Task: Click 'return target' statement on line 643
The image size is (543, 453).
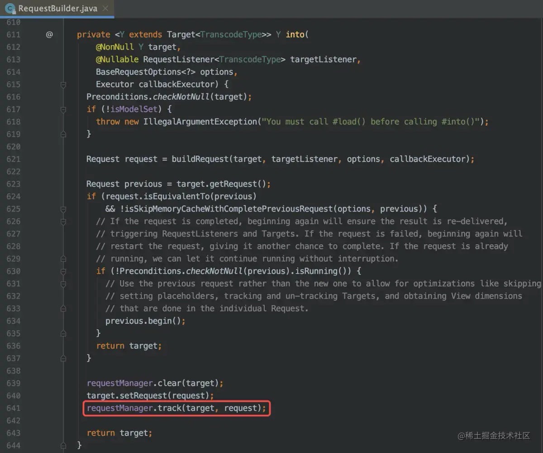Action: pyautogui.click(x=119, y=433)
